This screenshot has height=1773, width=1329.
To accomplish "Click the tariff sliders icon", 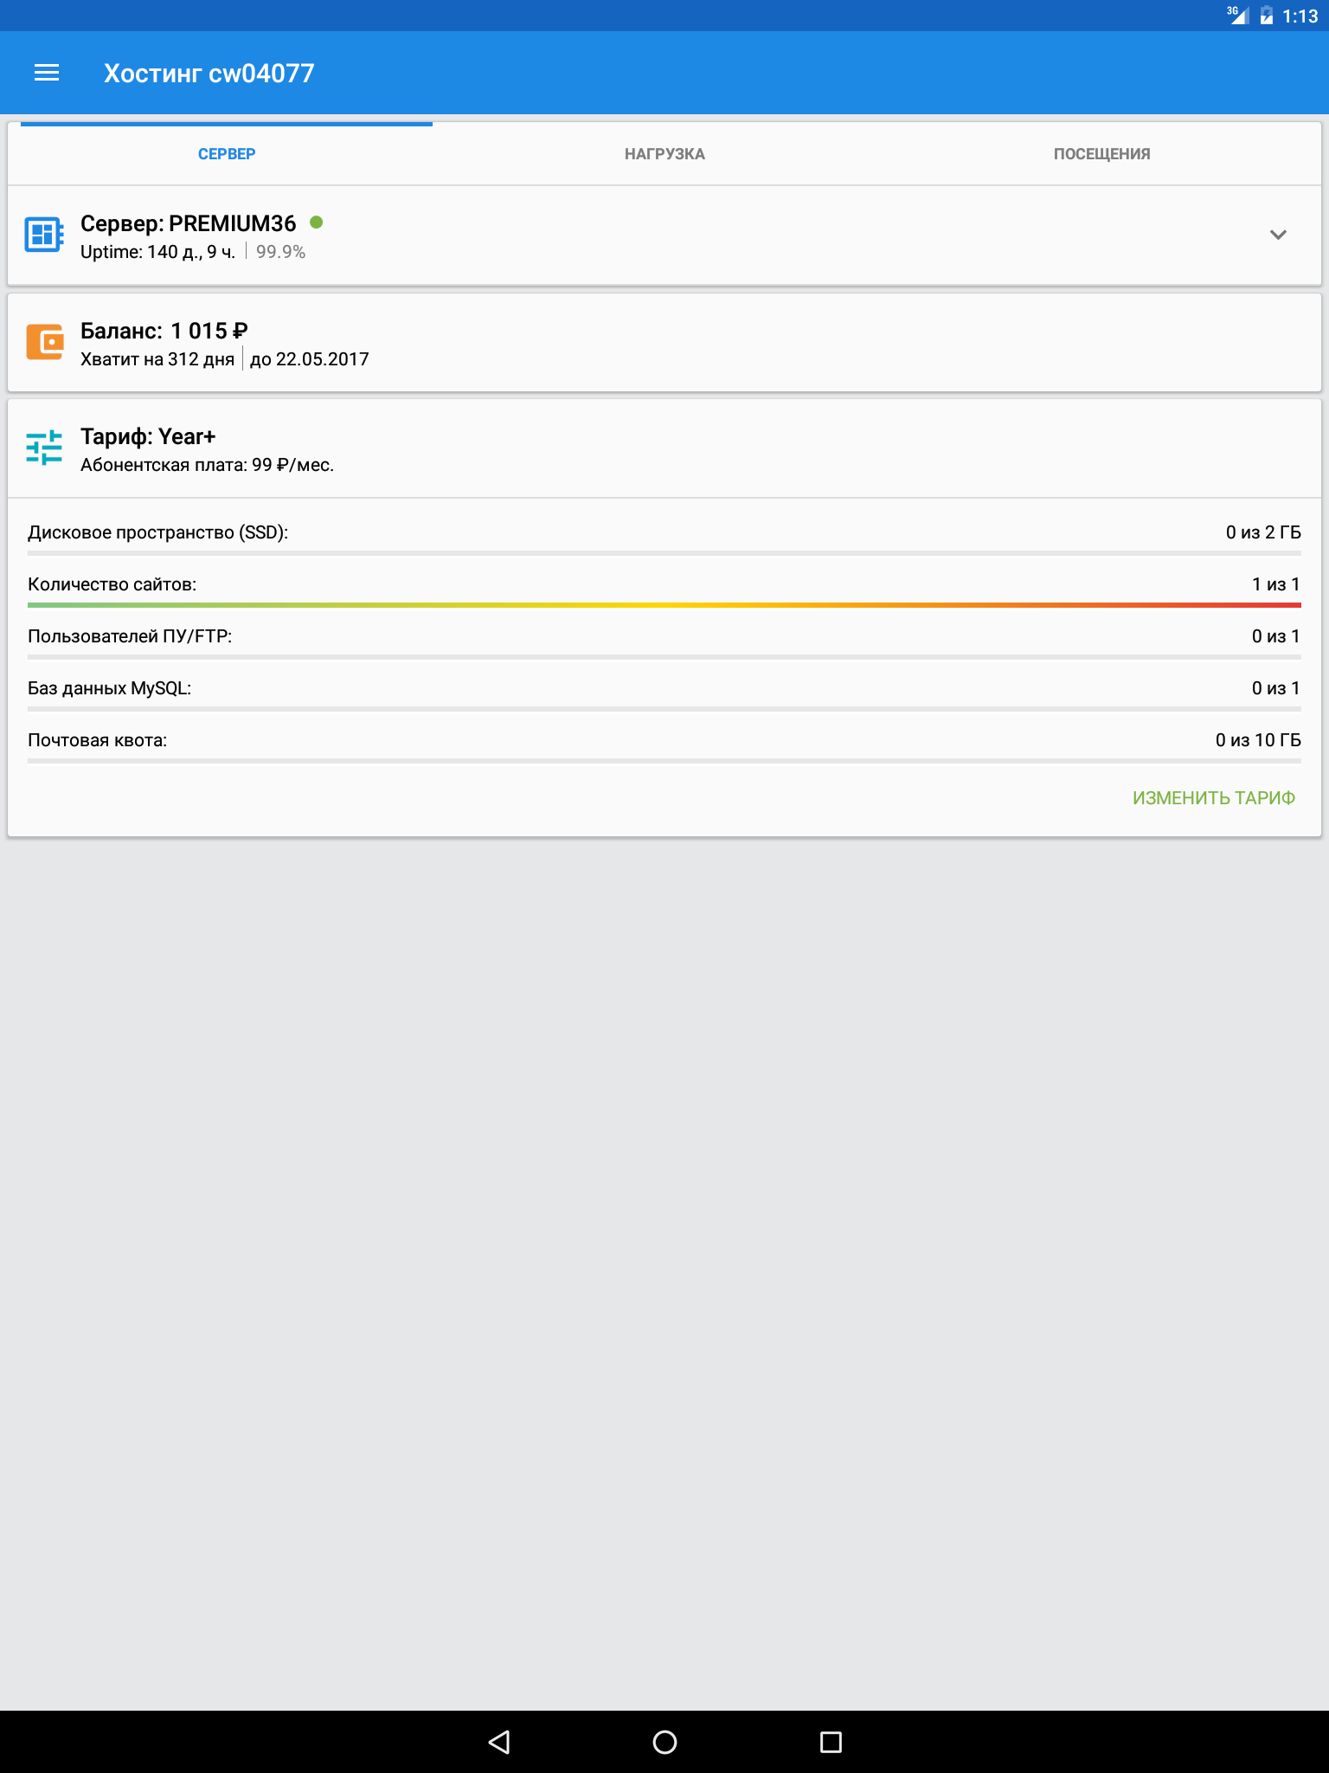I will pyautogui.click(x=44, y=448).
